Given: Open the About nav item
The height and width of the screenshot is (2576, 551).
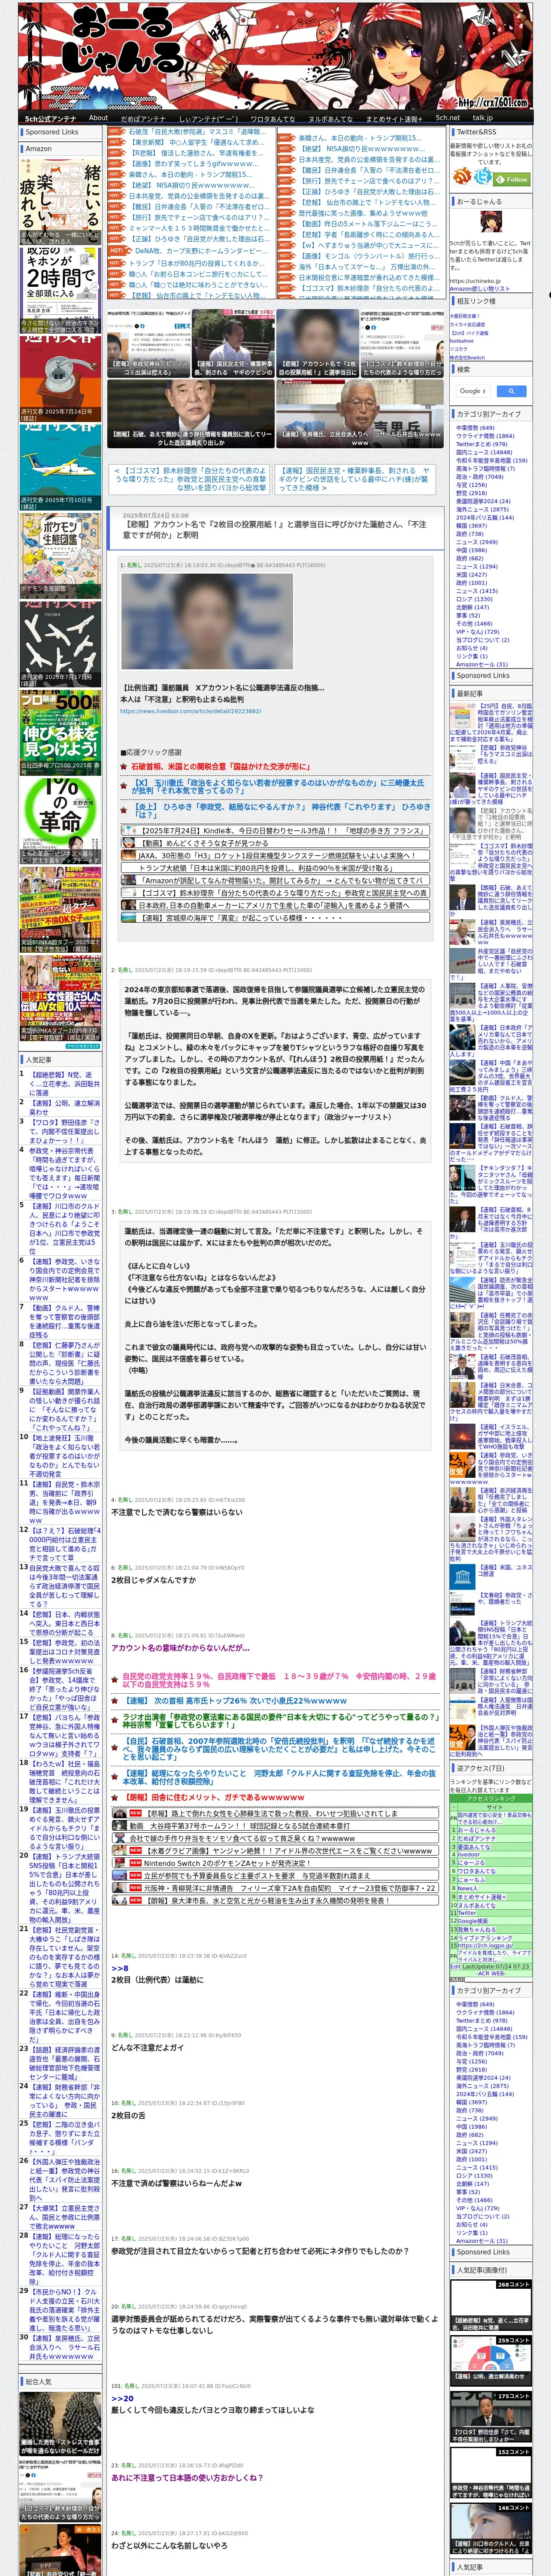Looking at the screenshot, I should [98, 118].
